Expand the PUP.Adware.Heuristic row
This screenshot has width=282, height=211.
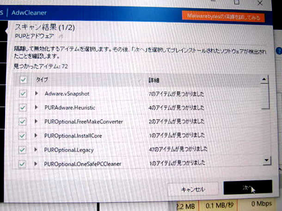tap(37, 108)
